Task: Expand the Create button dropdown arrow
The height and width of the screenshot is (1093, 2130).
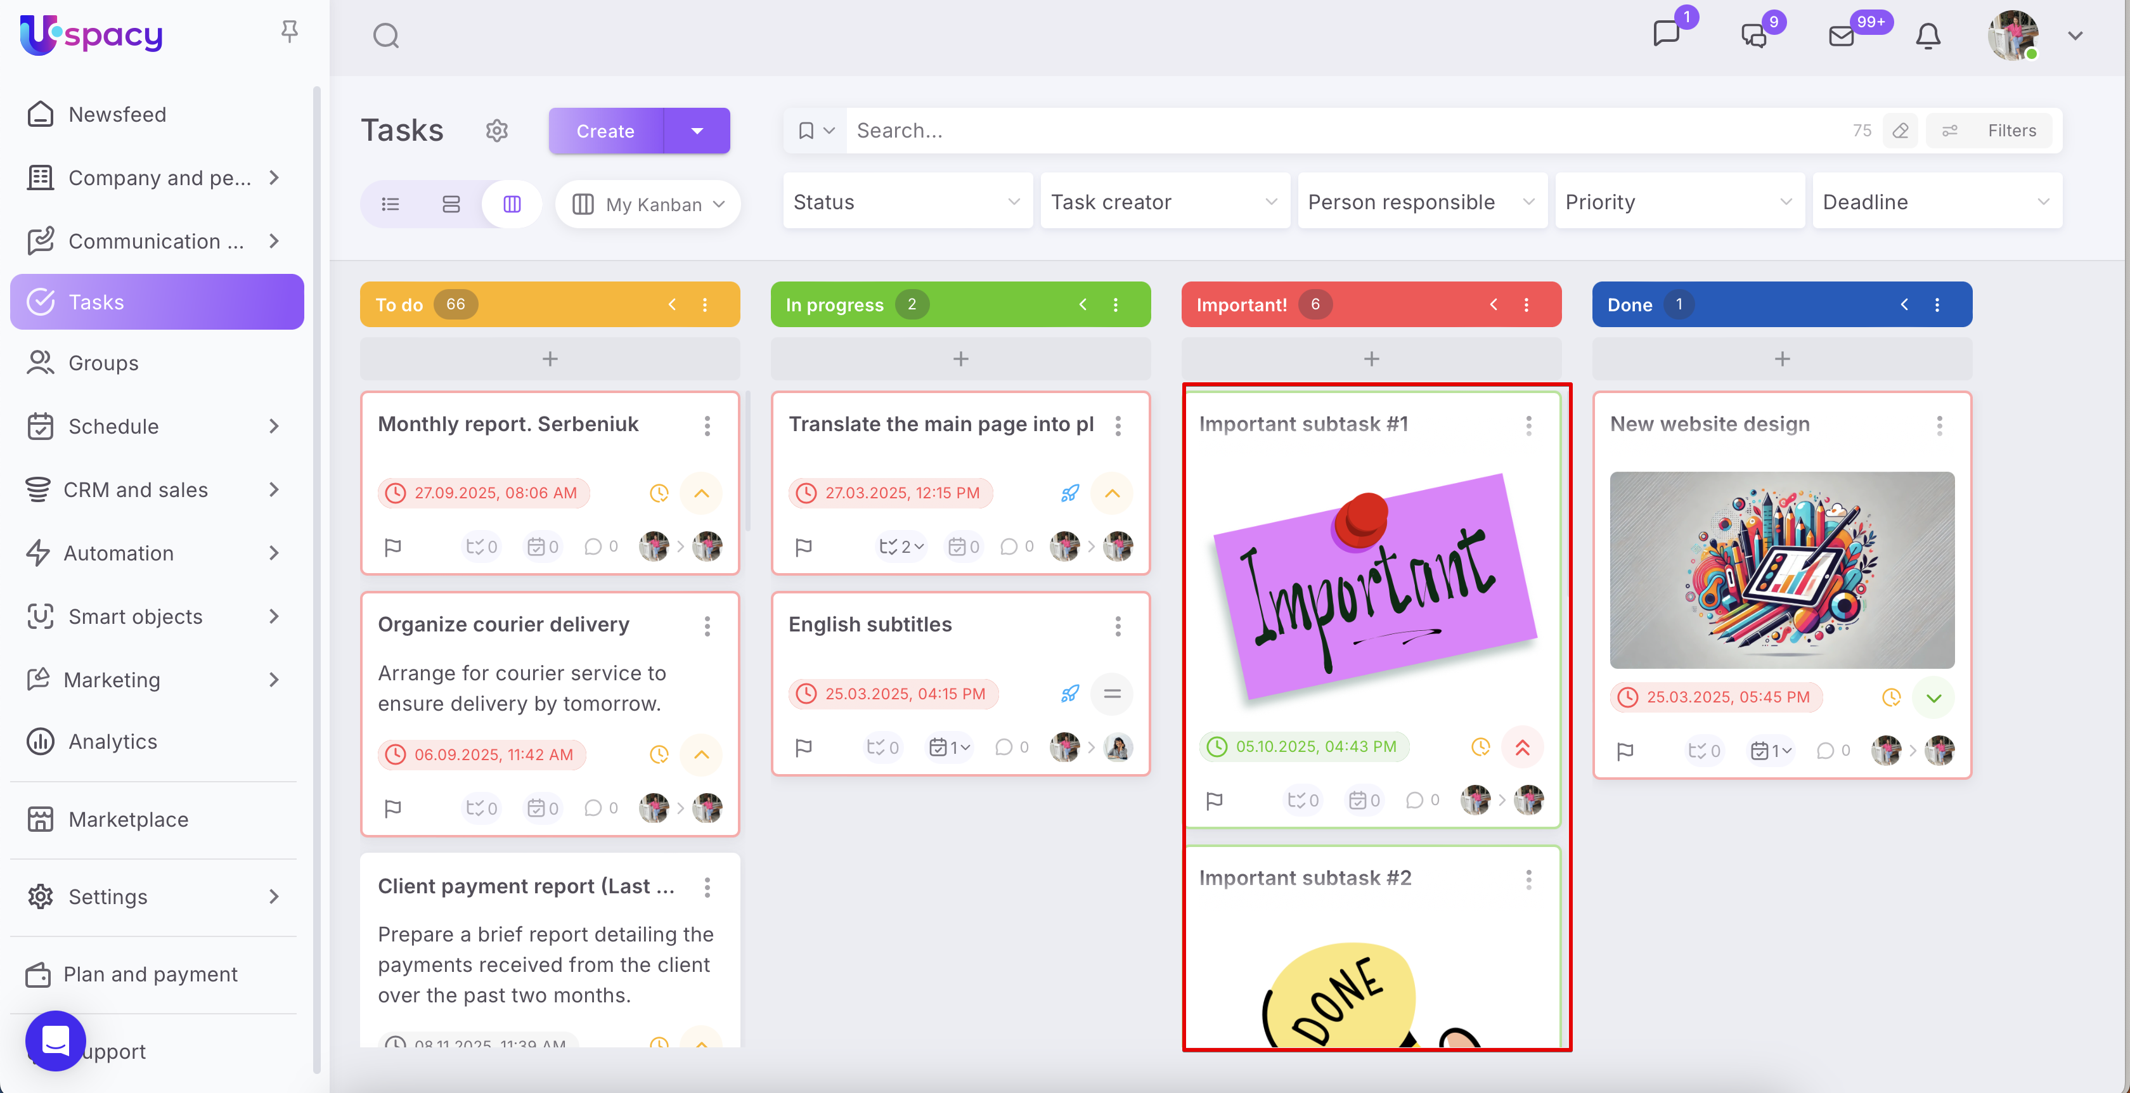Action: [x=697, y=131]
